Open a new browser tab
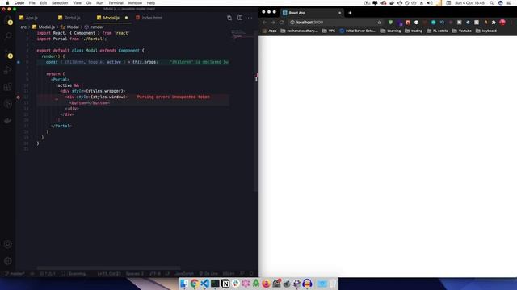Viewport: 517px width, 290px height. [350, 13]
